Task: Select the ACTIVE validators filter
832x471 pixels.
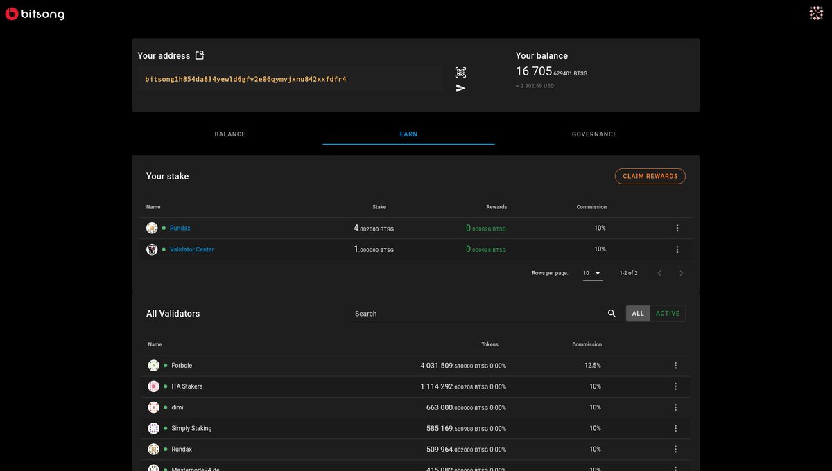Action: click(667, 313)
